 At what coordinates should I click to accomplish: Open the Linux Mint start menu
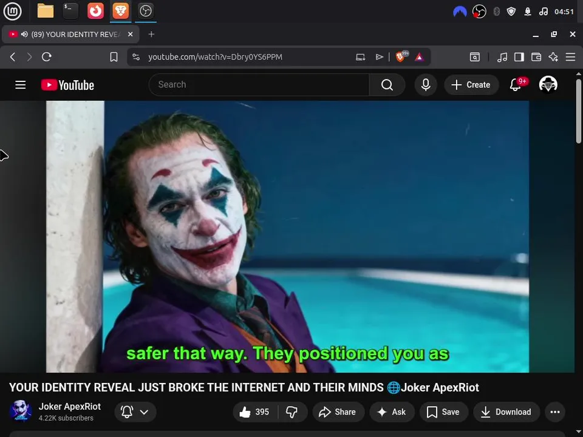[13, 11]
